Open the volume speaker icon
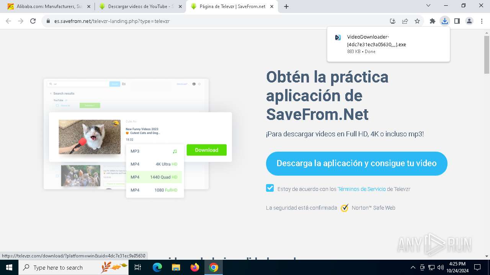The height and width of the screenshot is (275, 490). pyautogui.click(x=441, y=267)
